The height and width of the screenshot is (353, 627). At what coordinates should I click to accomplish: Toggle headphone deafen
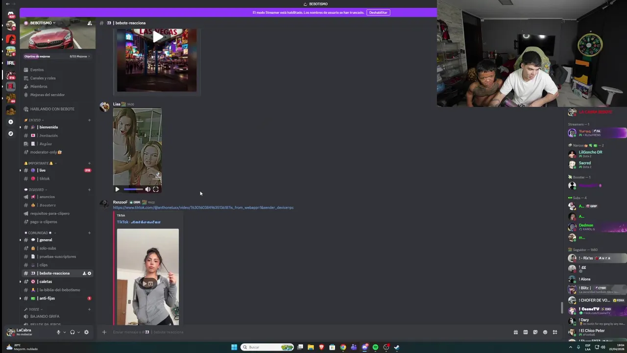tap(72, 332)
